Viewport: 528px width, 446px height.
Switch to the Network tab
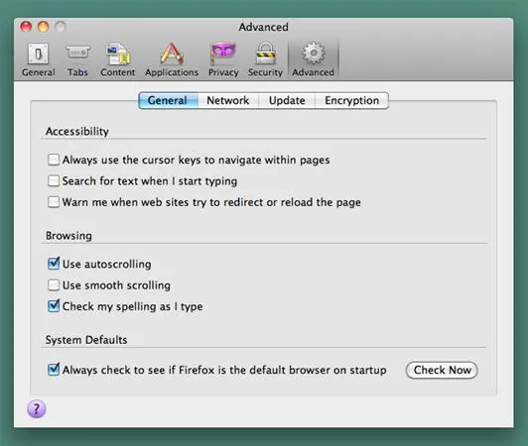(x=228, y=100)
